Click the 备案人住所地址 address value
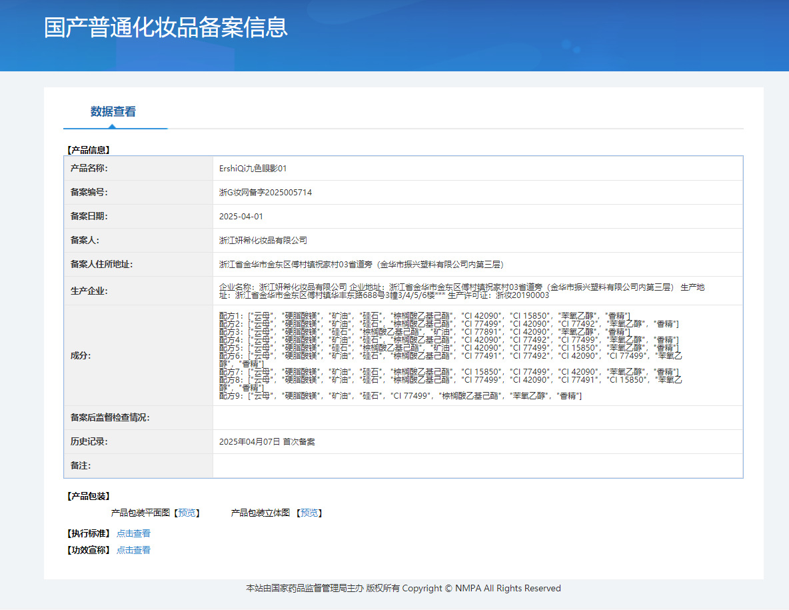The width and height of the screenshot is (789, 610). (361, 265)
